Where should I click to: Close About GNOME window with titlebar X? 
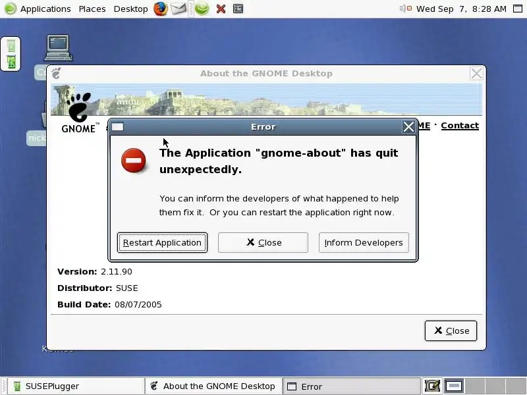click(476, 73)
